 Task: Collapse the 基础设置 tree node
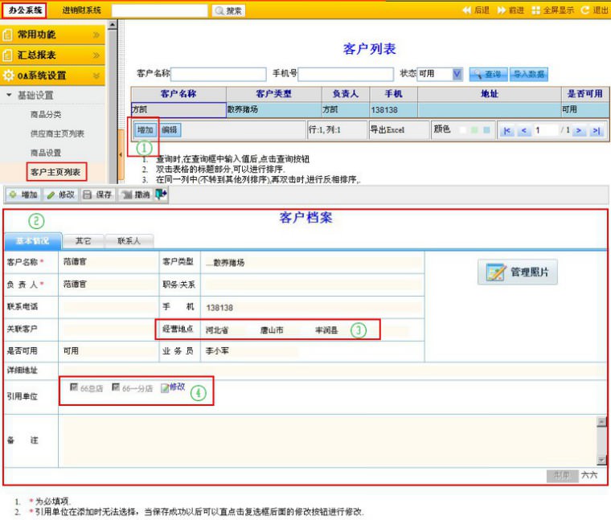tap(9, 95)
